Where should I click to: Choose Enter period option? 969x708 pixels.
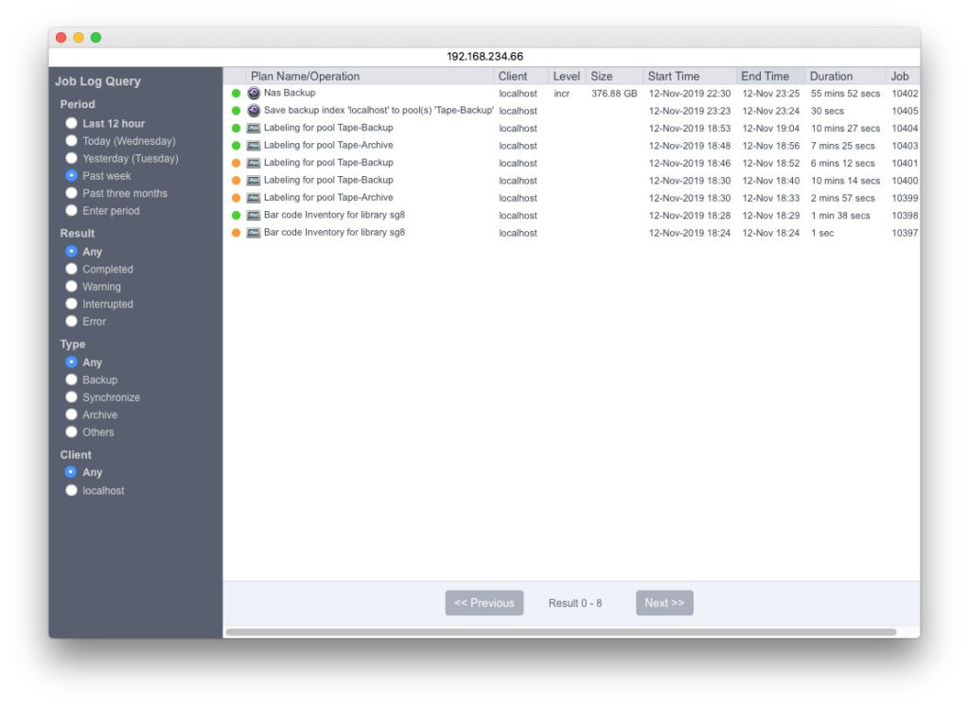(x=71, y=211)
